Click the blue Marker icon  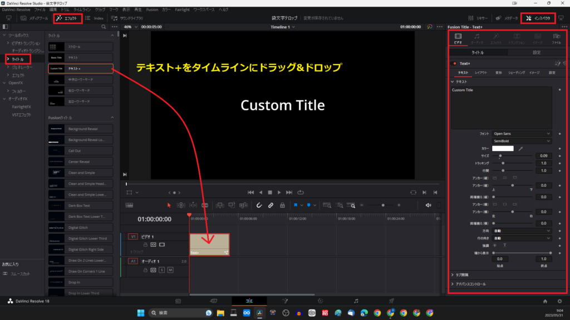[308, 206]
